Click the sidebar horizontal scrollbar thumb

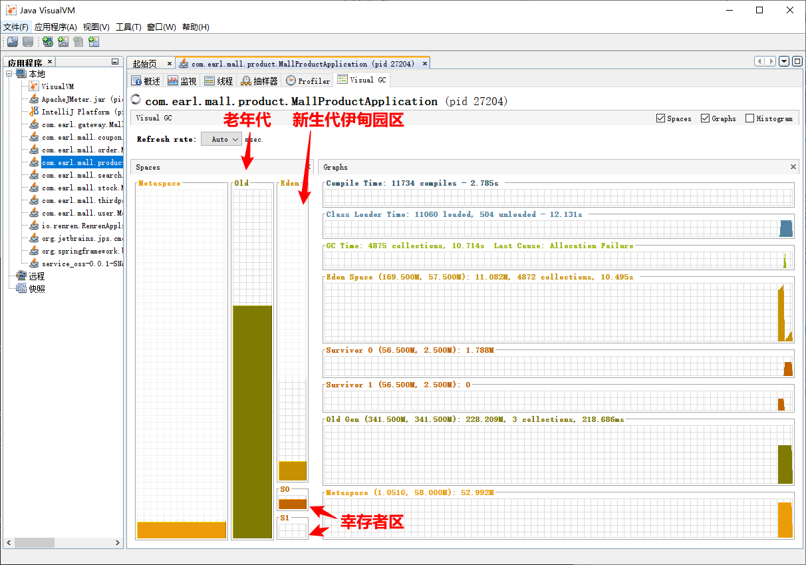[x=34, y=543]
